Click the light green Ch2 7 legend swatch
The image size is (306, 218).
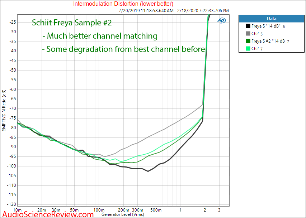(248, 49)
